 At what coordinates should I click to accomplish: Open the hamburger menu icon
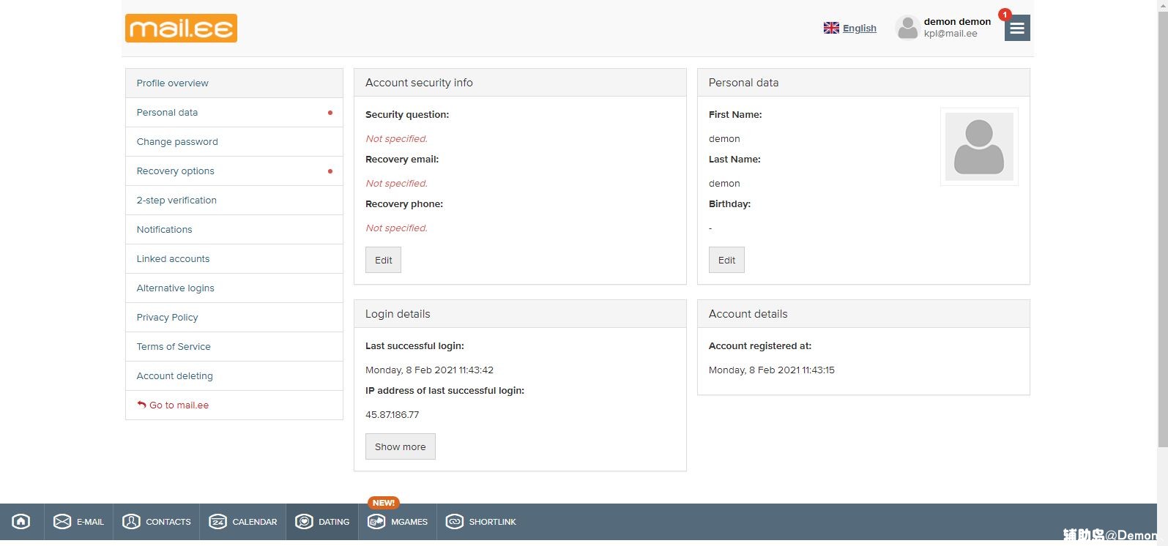pyautogui.click(x=1017, y=28)
